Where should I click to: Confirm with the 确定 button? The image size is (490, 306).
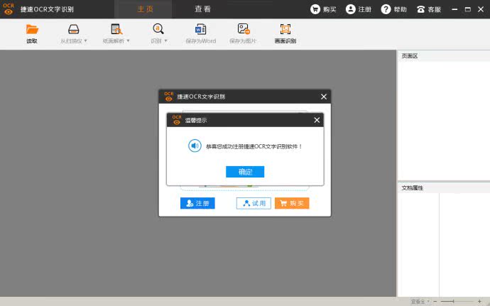(x=245, y=172)
